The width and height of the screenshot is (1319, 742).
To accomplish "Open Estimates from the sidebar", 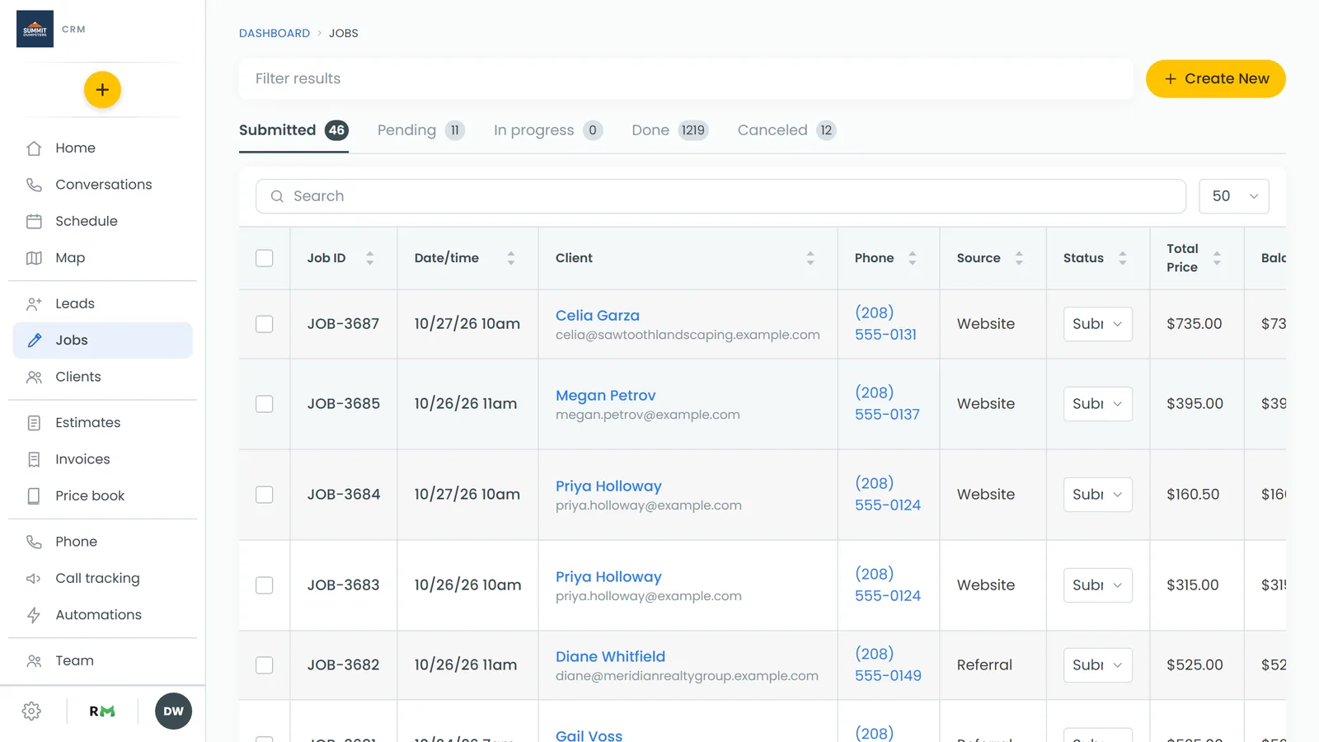I will coord(102,423).
